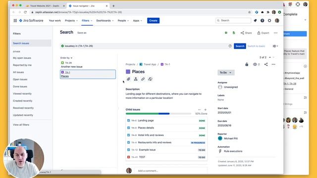Click the Jira Software logo
This screenshot has width=317, height=178.
[x=31, y=21]
